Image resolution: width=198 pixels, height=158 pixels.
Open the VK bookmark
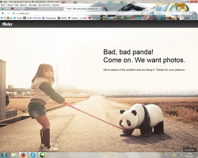(x=3, y=18)
